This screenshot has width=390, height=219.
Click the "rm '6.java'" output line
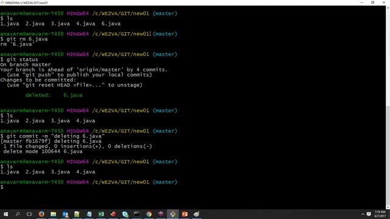18,44
